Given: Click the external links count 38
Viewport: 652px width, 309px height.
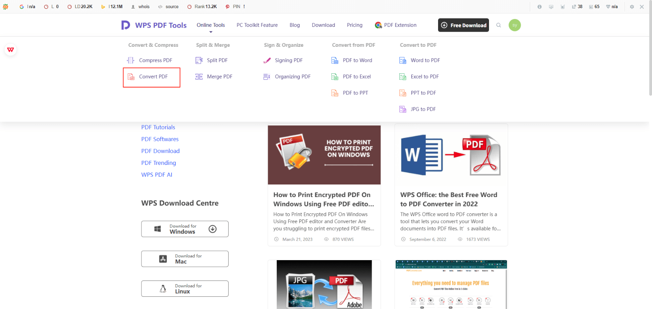Looking at the screenshot, I should pos(577,7).
